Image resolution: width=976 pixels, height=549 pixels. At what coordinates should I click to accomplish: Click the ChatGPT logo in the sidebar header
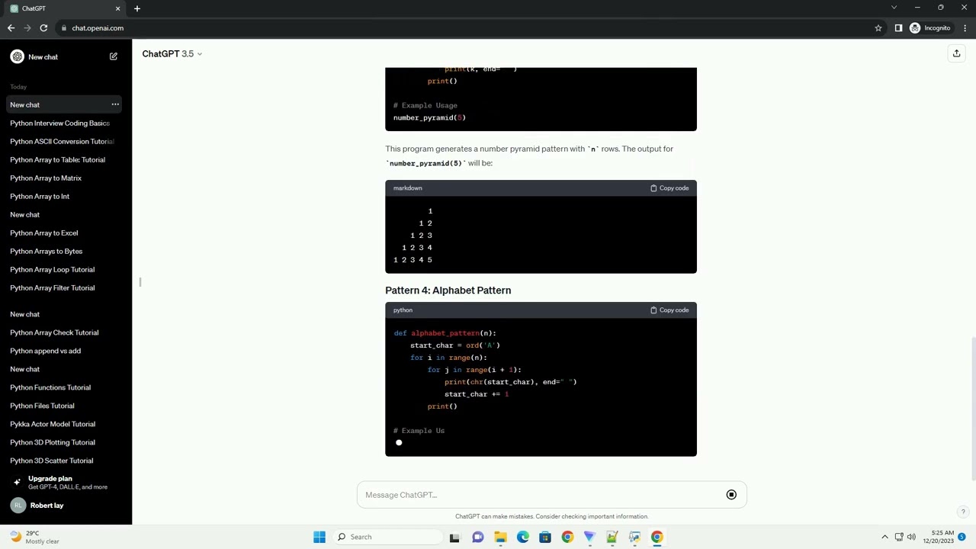pos(17,56)
